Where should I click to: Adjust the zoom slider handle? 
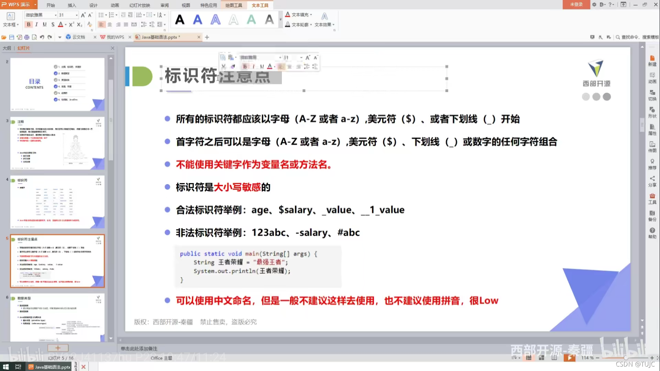pos(626,358)
